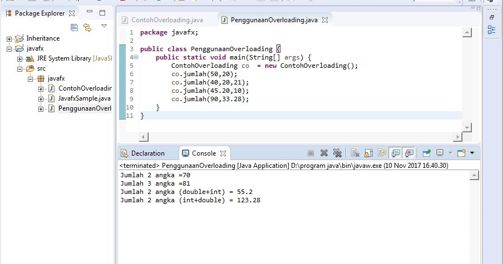Select PenggunaanOverloading file in Package Explorer

tap(85, 108)
